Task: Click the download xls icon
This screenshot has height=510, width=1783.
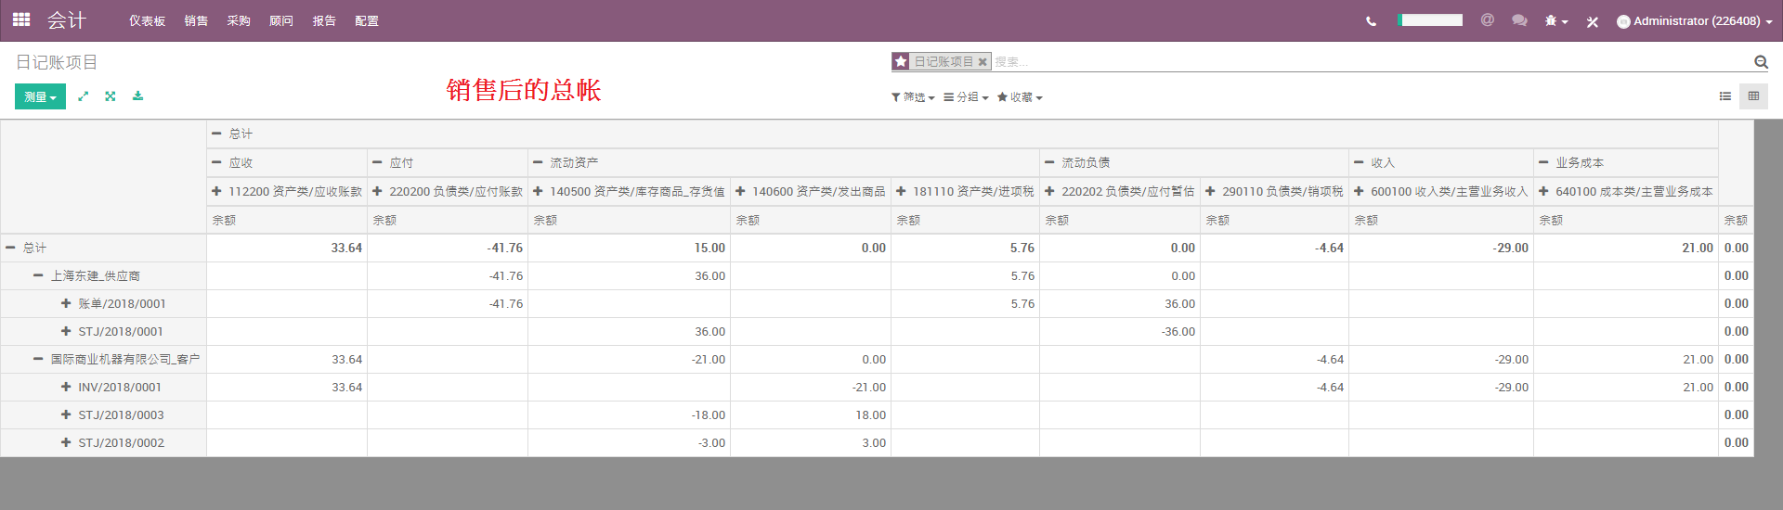Action: [x=137, y=96]
